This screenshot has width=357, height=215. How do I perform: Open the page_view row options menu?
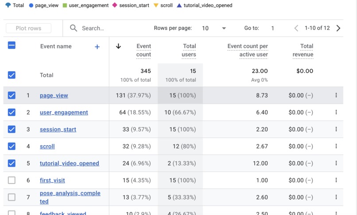[x=336, y=95]
